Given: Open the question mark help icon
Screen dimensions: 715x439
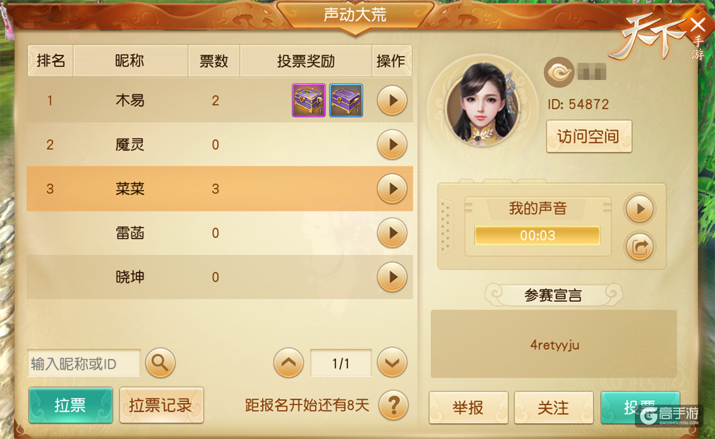Looking at the screenshot, I should [x=394, y=405].
